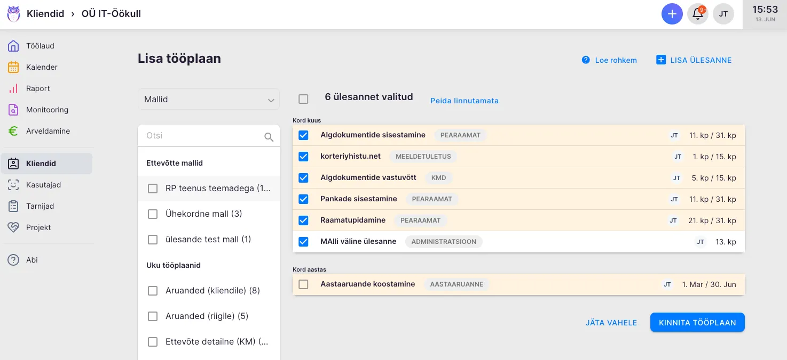Open Monitooring from the sidebar

pos(47,110)
